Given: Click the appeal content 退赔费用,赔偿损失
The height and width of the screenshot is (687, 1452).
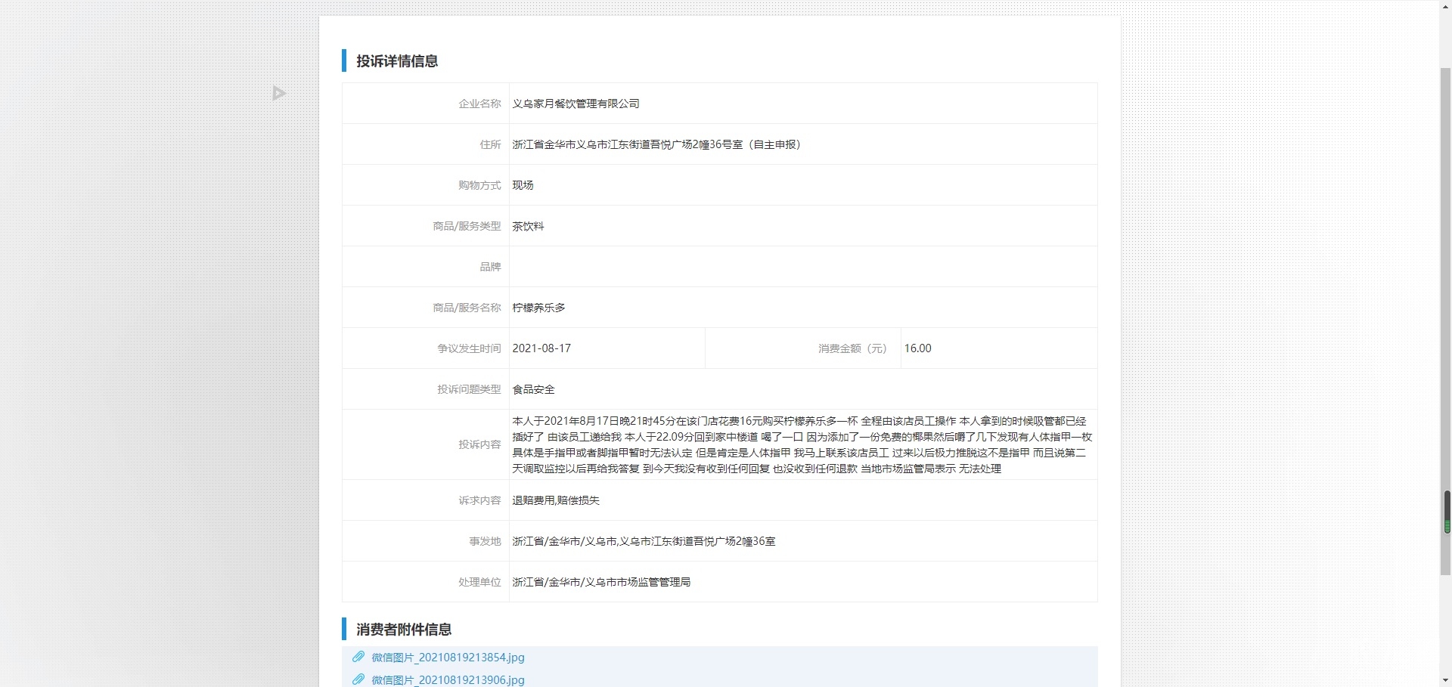Looking at the screenshot, I should pos(556,500).
